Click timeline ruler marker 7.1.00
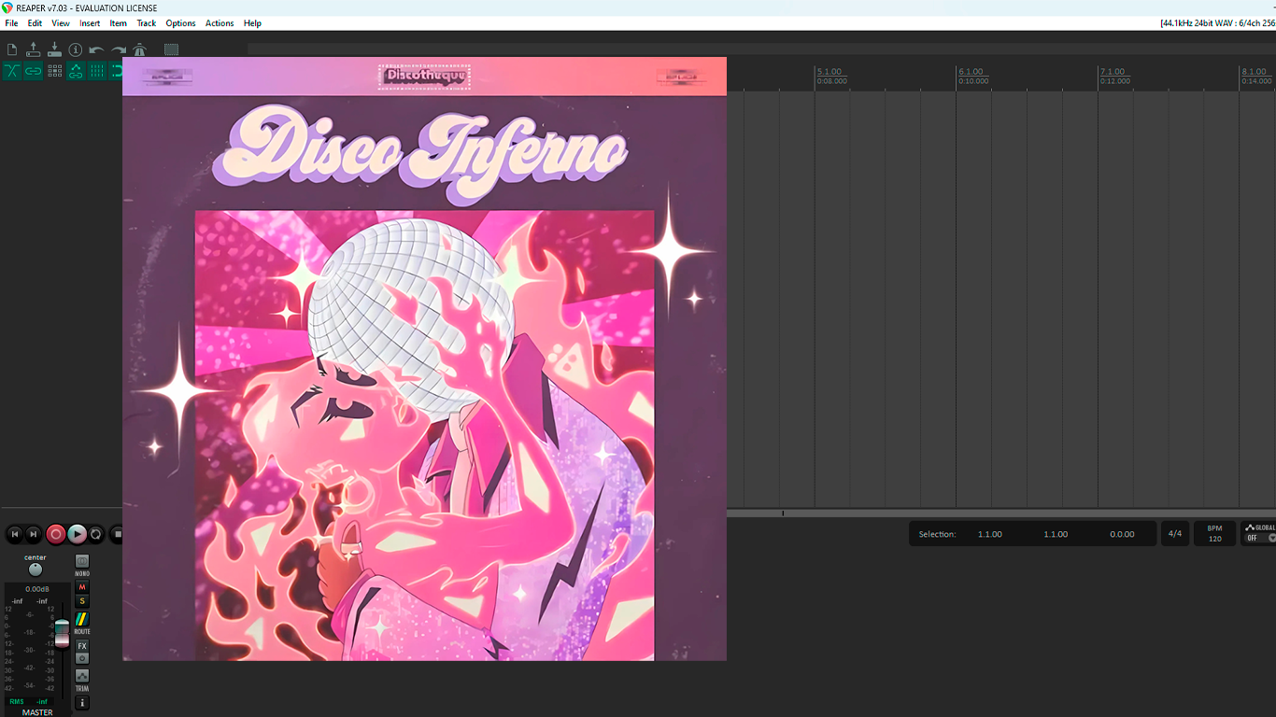Viewport: 1276px width, 717px height. (1113, 72)
